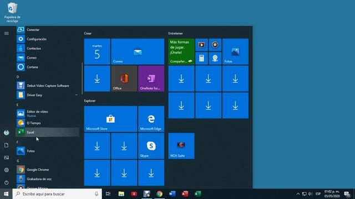The height and width of the screenshot is (199, 355).
Task: Click the Windows Start button
Action: coord(6,194)
